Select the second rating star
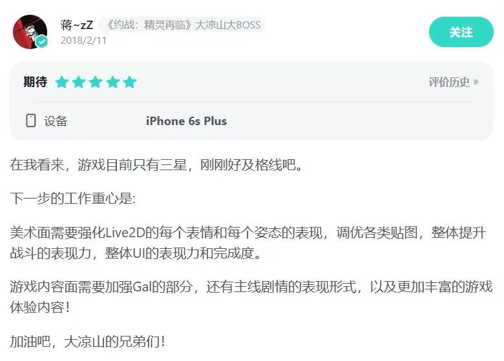The width and height of the screenshot is (504, 361). click(79, 82)
